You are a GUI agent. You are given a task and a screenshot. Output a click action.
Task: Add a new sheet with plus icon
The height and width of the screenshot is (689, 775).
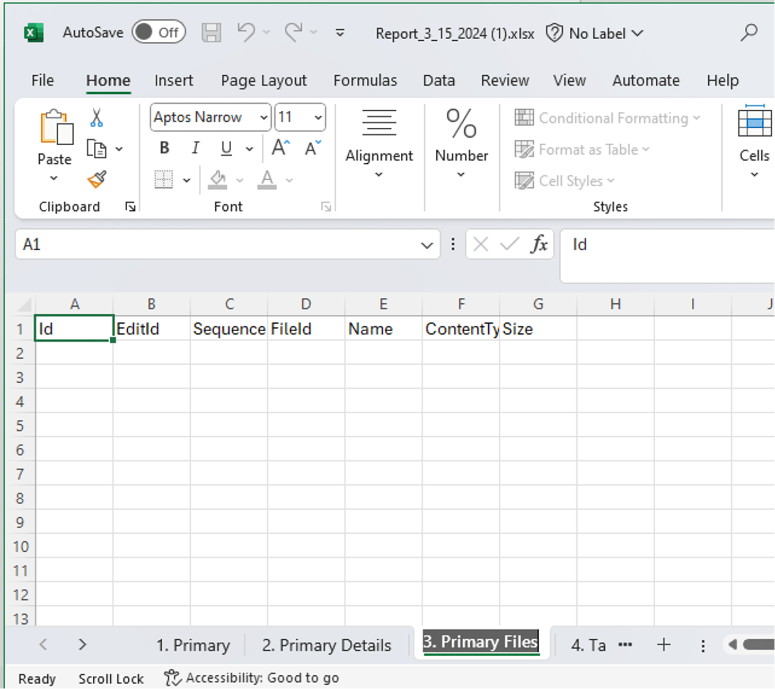pyautogui.click(x=664, y=645)
